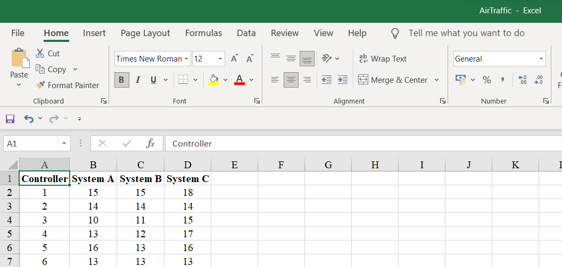The height and width of the screenshot is (267, 562).
Task: Toggle Italic formatting
Action: click(x=138, y=80)
